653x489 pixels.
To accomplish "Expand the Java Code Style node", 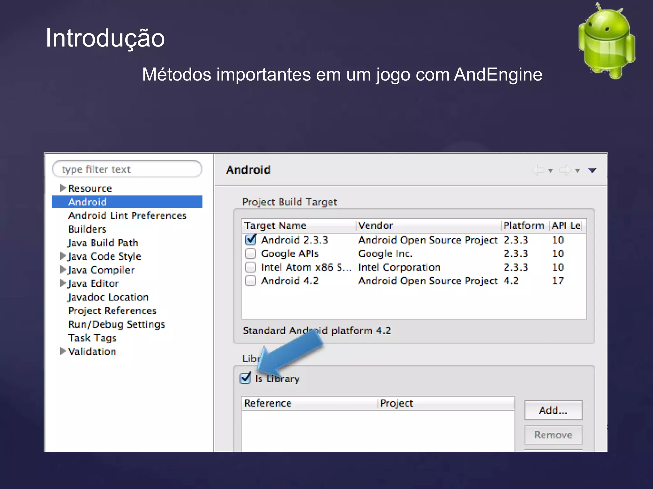I will click(x=63, y=256).
